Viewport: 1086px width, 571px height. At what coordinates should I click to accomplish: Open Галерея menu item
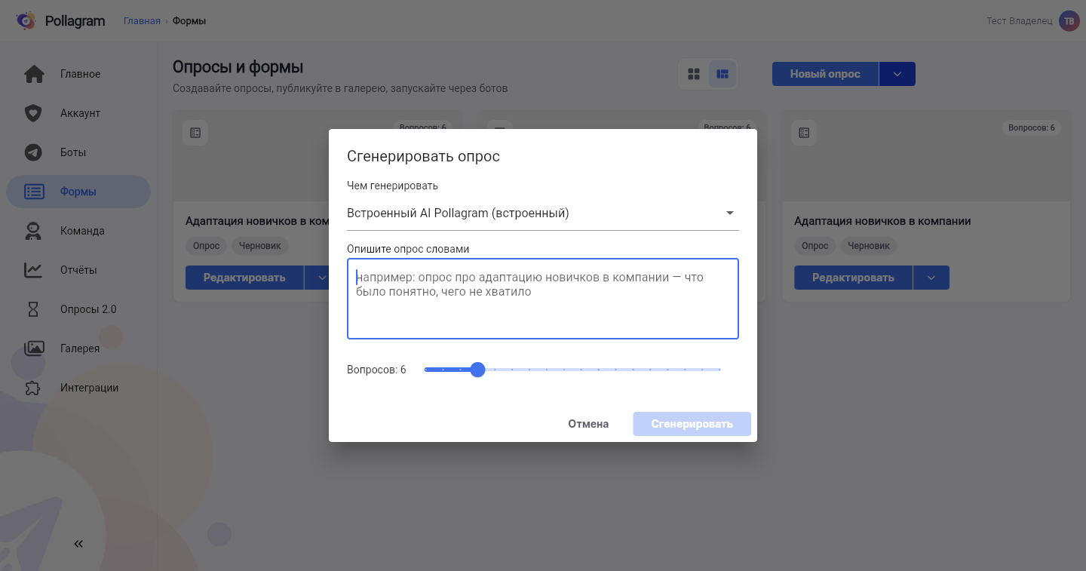point(78,348)
